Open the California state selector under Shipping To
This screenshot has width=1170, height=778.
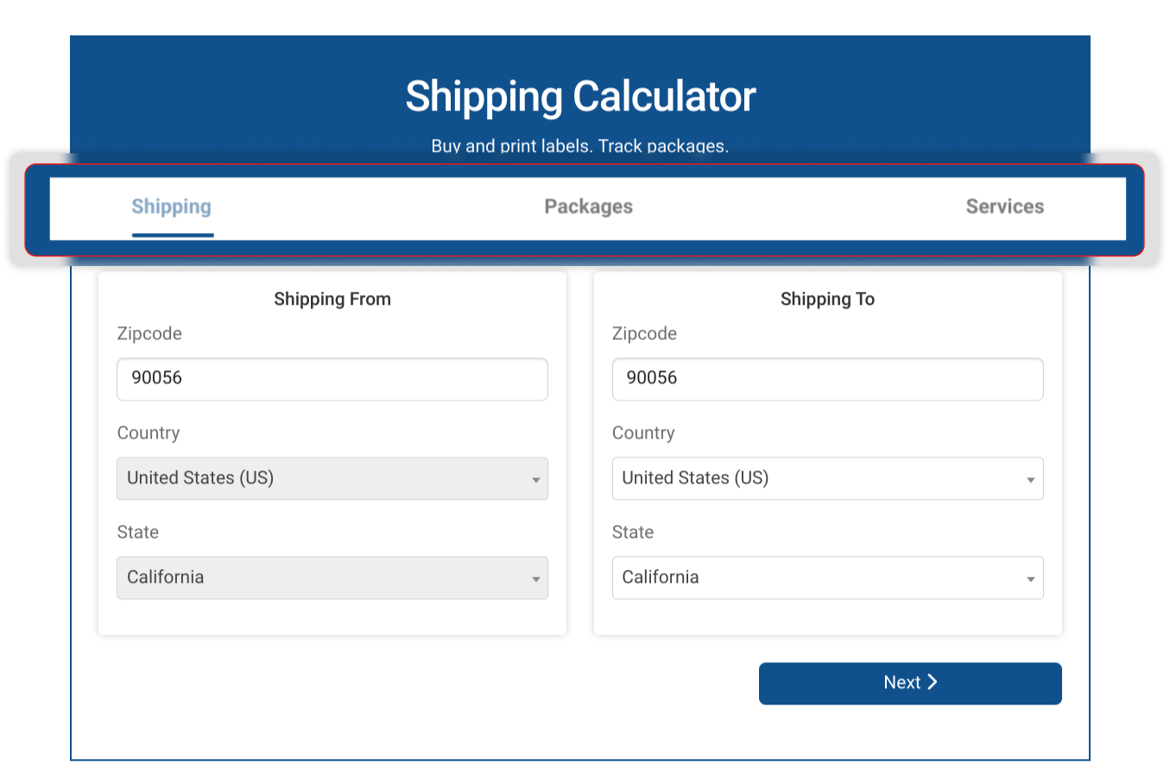(827, 578)
